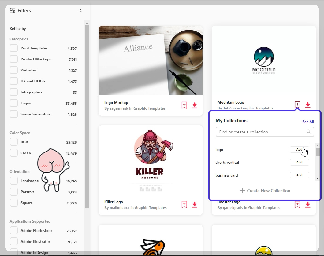The image size is (324, 256).
Task: Click Mountain Logo's add-to-collection icon
Action: (x=297, y=105)
